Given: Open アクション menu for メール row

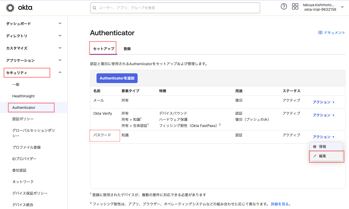Looking at the screenshot, I should tap(323, 102).
